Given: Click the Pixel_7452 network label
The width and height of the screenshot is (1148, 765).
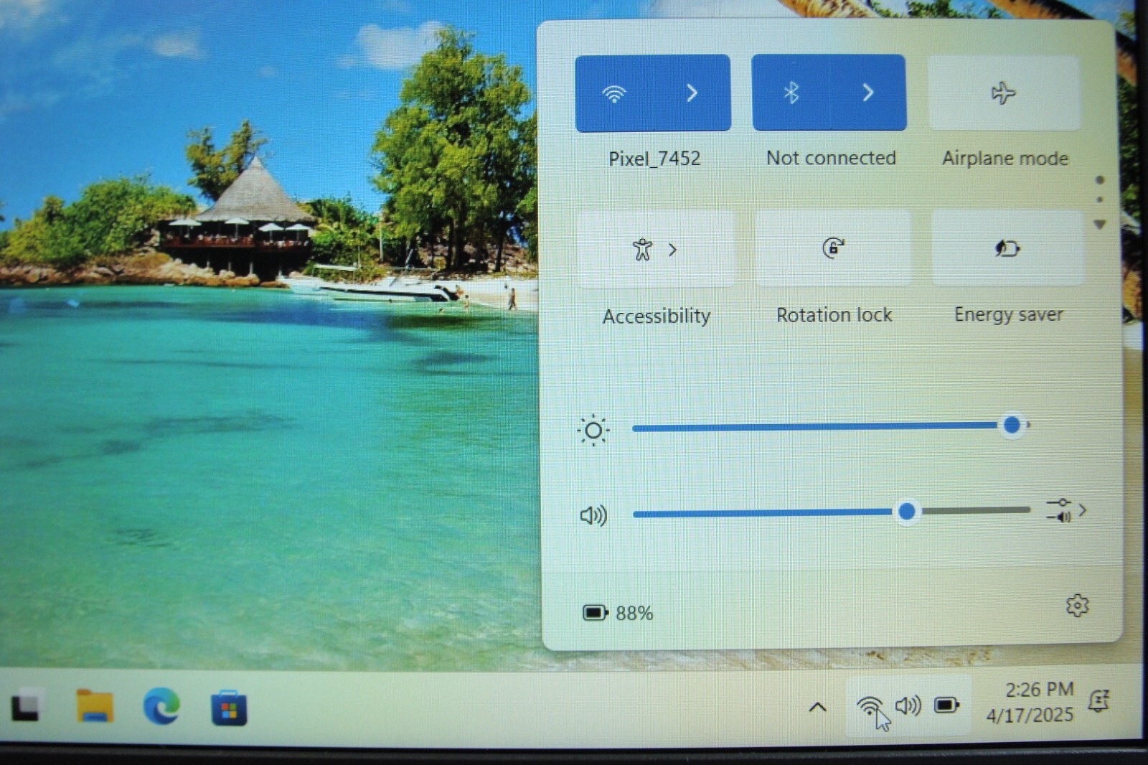Looking at the screenshot, I should click(x=654, y=159).
